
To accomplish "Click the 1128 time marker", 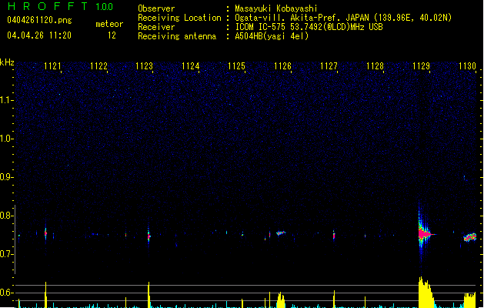I will pos(375,66).
